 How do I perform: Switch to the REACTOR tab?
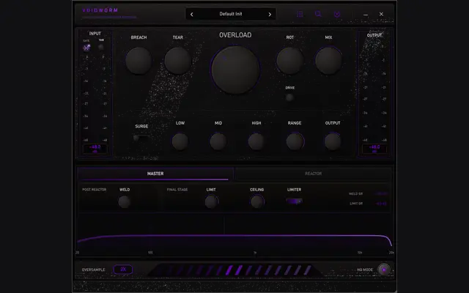313,174
